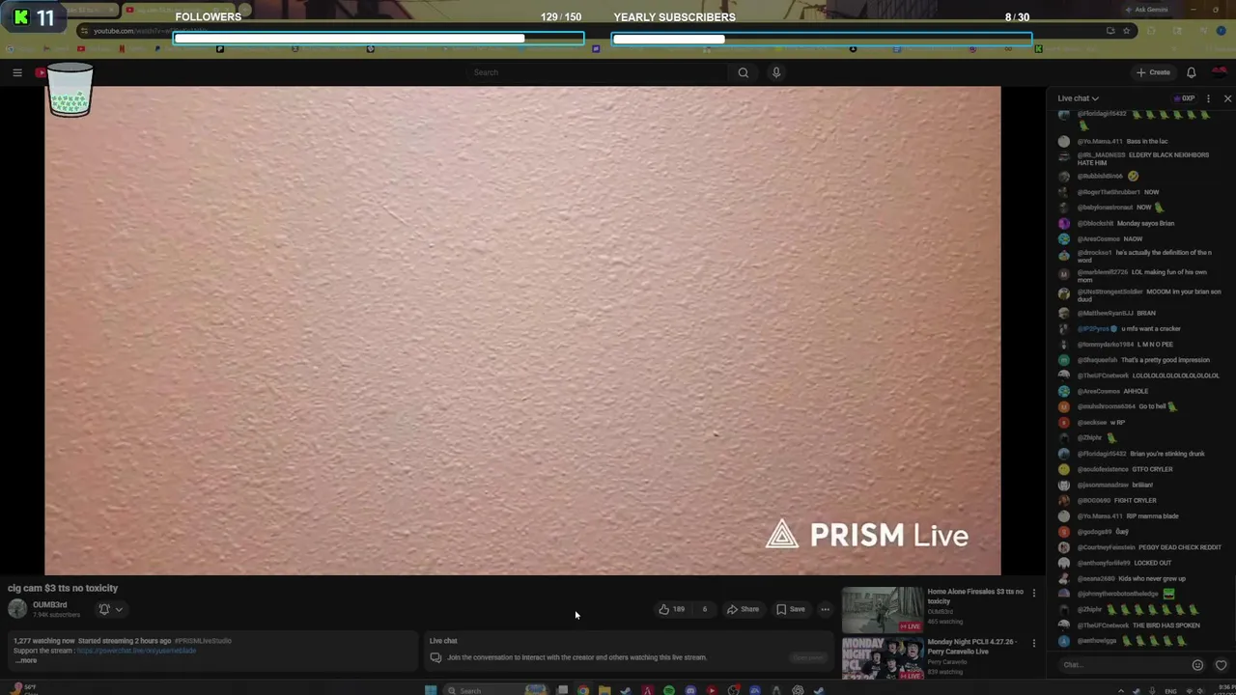Open the OUMB3rd channel avatar
1236x695 pixels.
point(17,608)
